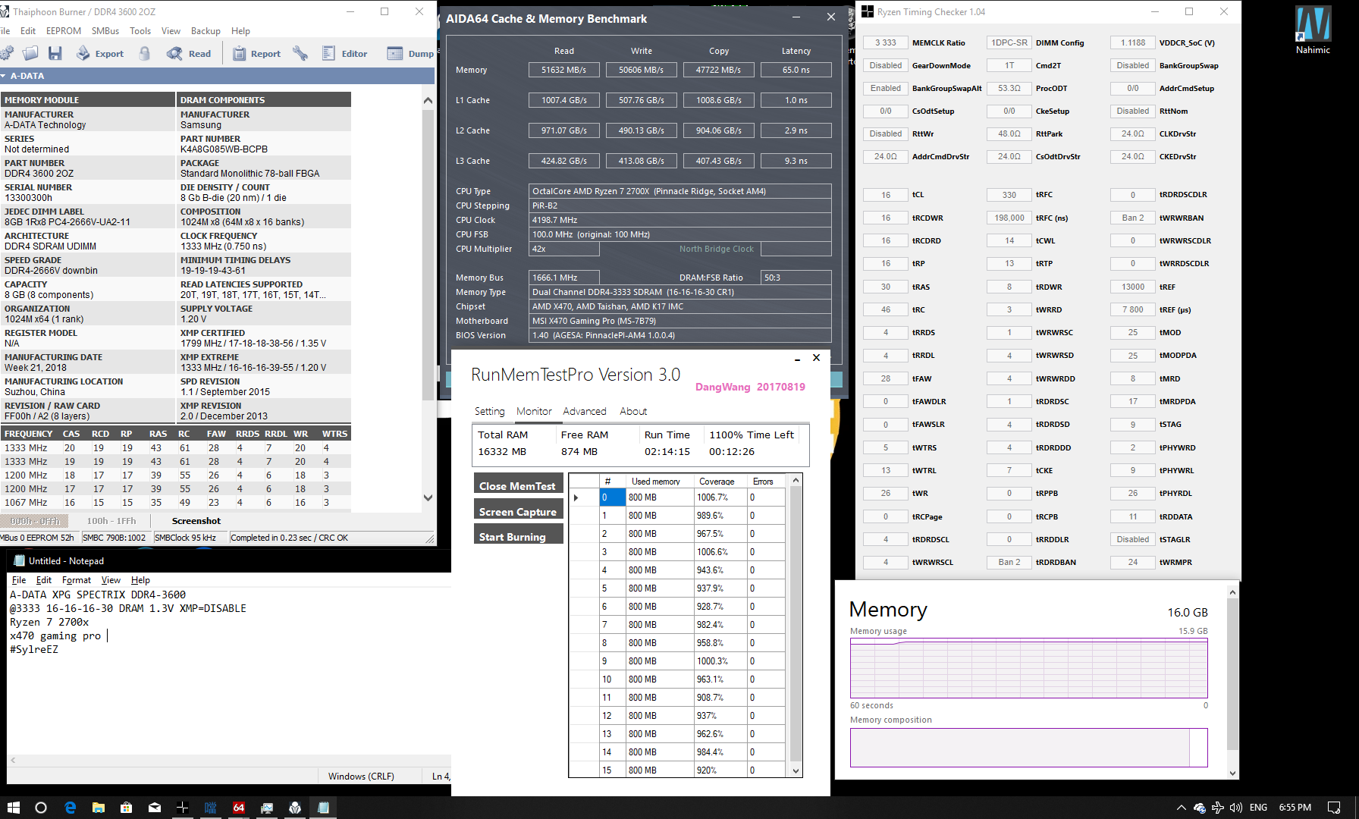Open Microsoft Edge from the taskbar
Viewport: 1359px width, 819px height.
click(70, 808)
